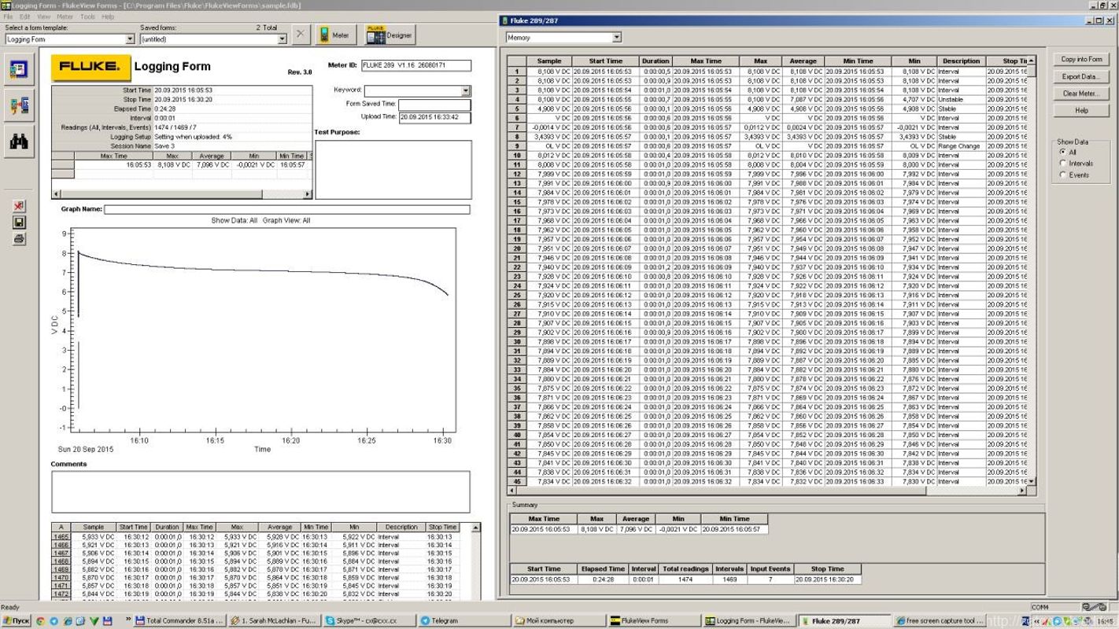Viewport: 1119px width, 629px height.
Task: Click the grayed X button beside Saved forms
Action: [301, 35]
